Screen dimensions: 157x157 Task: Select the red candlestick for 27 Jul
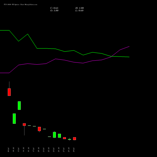(x=64, y=138)
